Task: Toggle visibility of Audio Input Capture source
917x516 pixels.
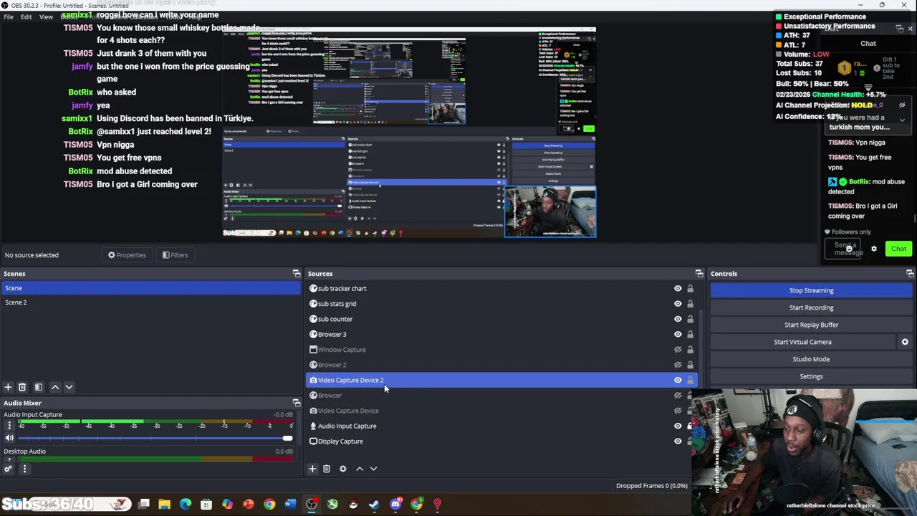Action: (x=678, y=426)
